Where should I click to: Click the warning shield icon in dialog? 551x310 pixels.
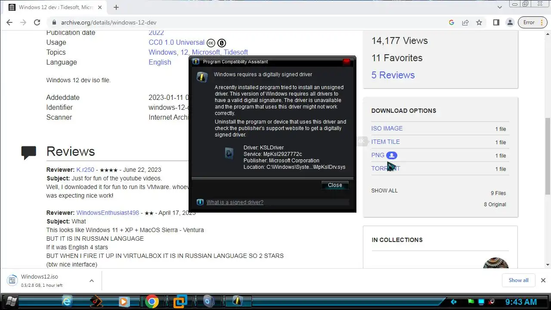point(202,77)
